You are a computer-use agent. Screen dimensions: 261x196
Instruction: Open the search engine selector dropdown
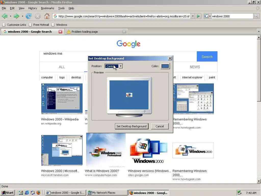[x=207, y=16]
